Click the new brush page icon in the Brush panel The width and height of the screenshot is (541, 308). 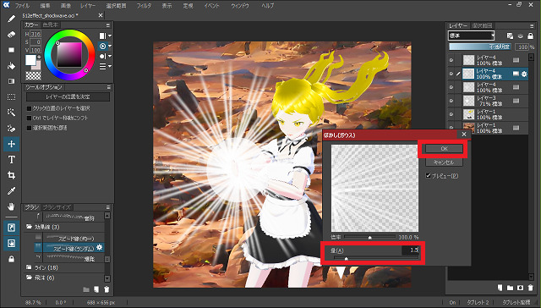pos(96,289)
